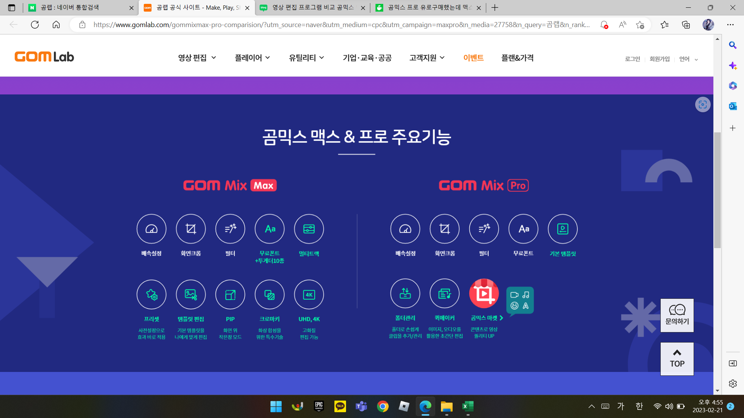Open the Edge Copilot sparkle icon
Screen dimensions: 744x418
(732, 65)
